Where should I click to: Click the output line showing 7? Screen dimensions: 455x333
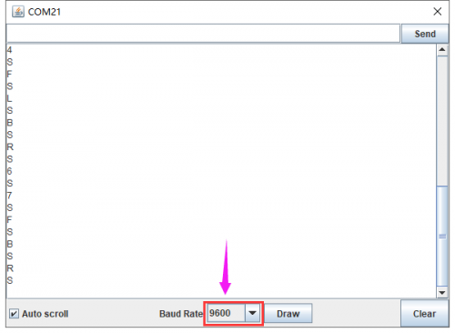click(x=9, y=196)
